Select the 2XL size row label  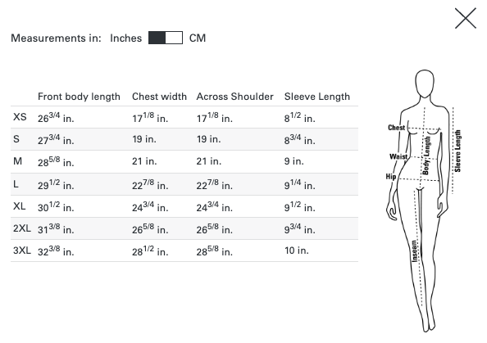coord(22,228)
